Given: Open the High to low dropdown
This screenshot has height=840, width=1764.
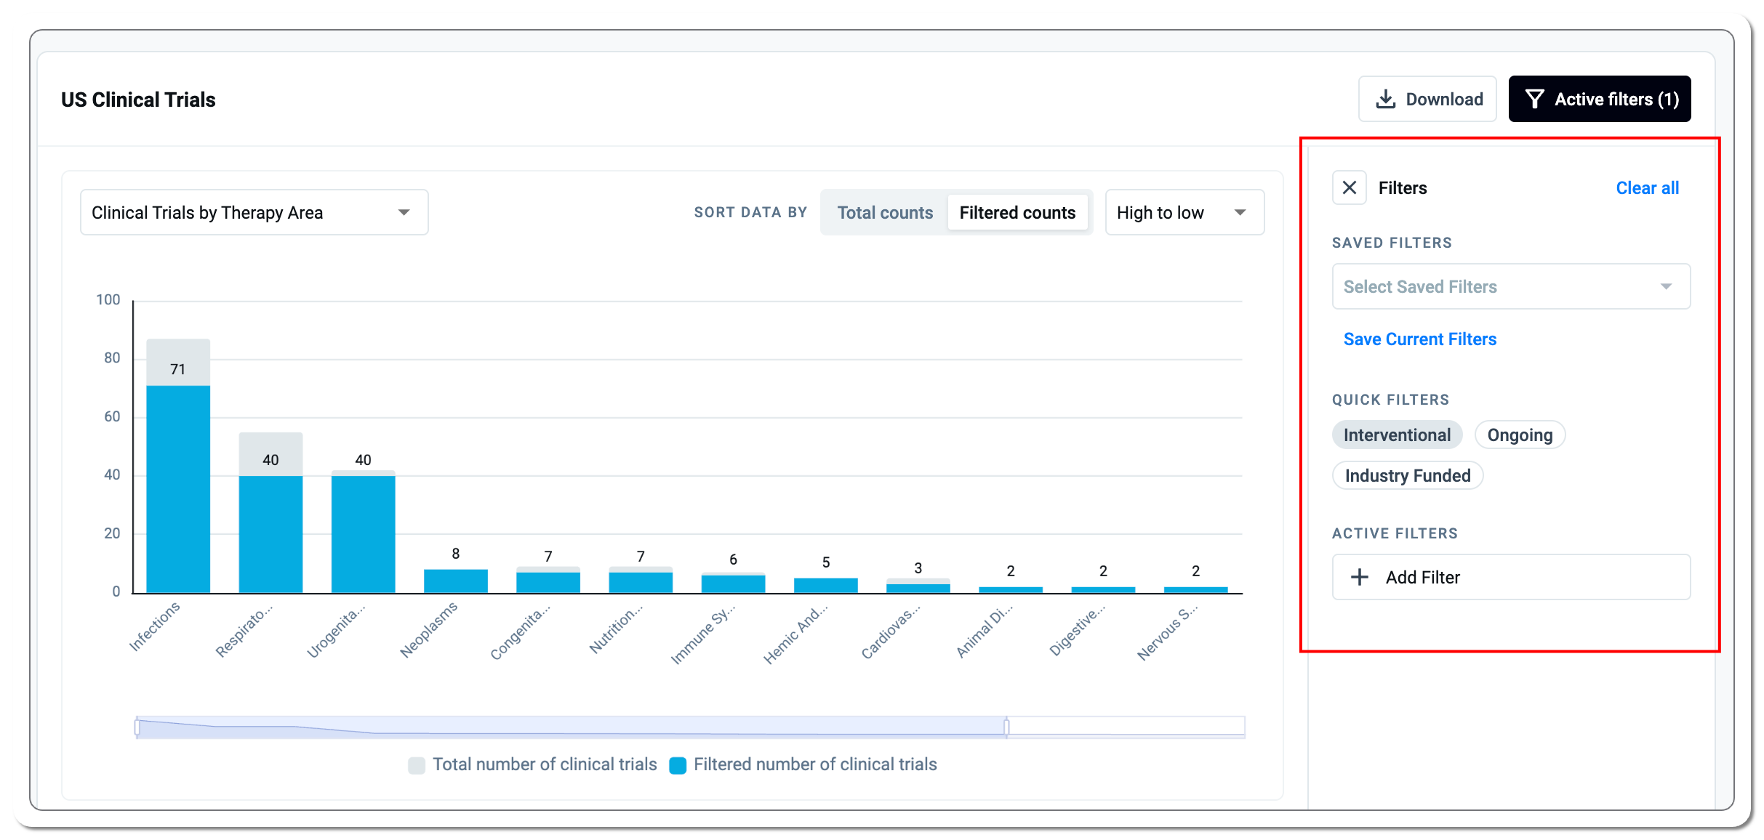Looking at the screenshot, I should 1184,213.
